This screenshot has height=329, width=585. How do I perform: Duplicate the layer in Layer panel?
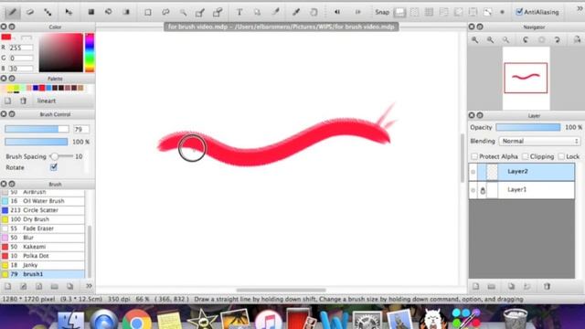point(511,286)
